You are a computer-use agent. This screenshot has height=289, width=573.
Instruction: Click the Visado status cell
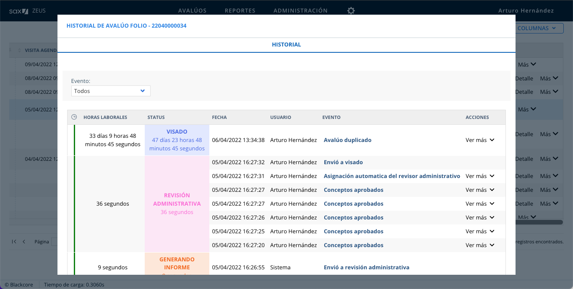[x=177, y=140]
